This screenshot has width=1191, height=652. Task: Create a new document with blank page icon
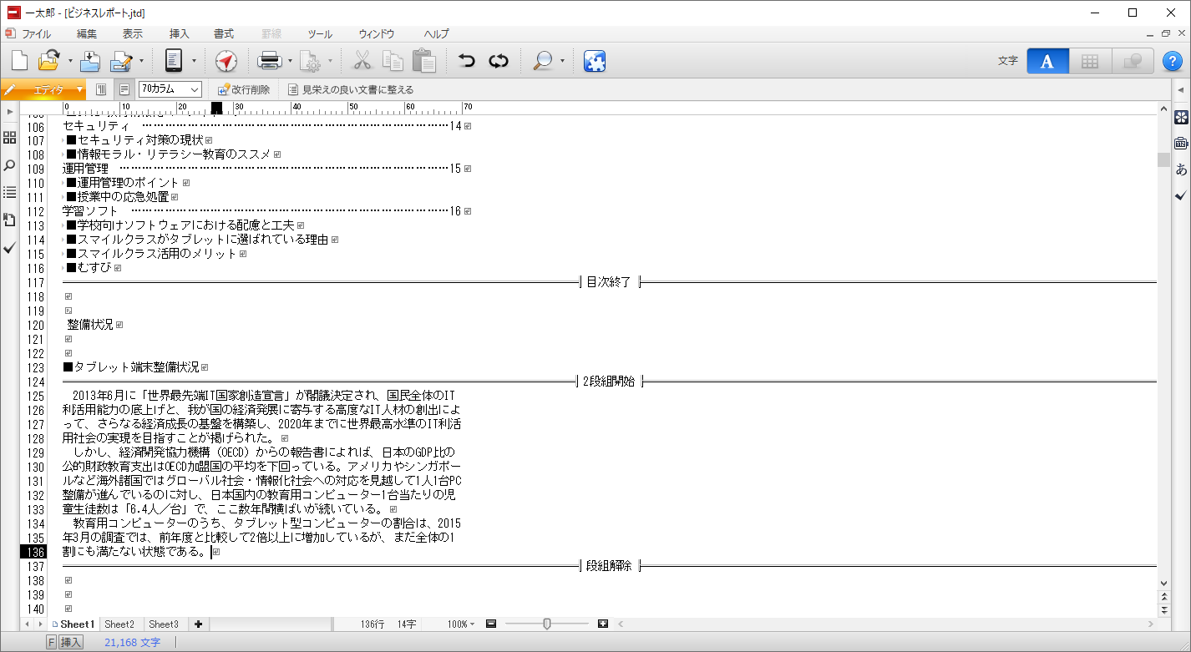click(20, 61)
